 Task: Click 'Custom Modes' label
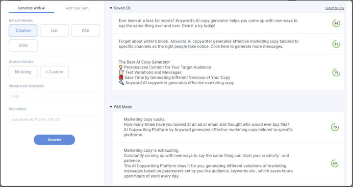[21, 62]
